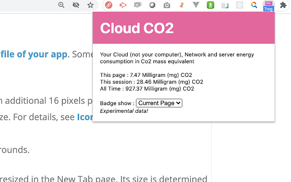Click the 'This page : 7.47 Milligram' line
This screenshot has height=182, width=291.
tap(146, 75)
